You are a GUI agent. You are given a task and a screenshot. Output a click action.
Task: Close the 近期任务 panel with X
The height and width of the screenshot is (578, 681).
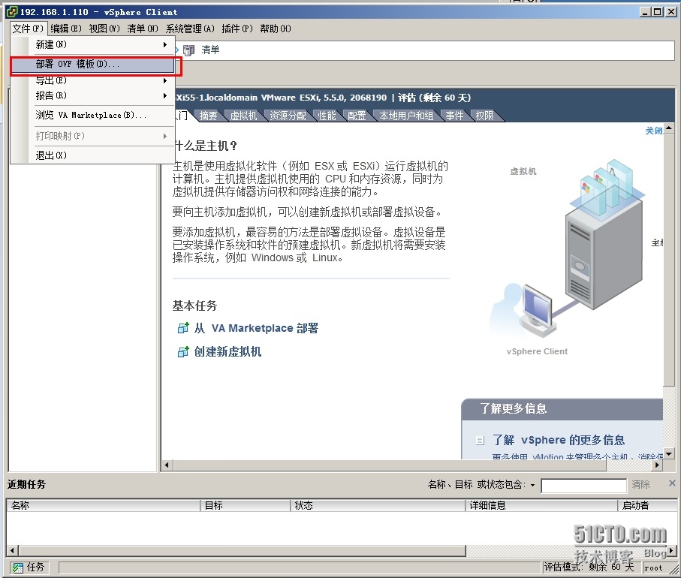point(672,483)
